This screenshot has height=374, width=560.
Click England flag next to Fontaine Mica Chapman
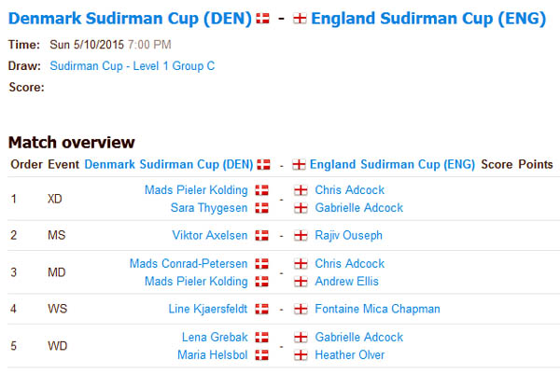point(301,309)
